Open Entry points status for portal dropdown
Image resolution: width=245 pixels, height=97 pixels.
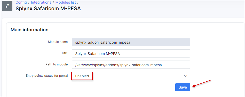[131, 76]
